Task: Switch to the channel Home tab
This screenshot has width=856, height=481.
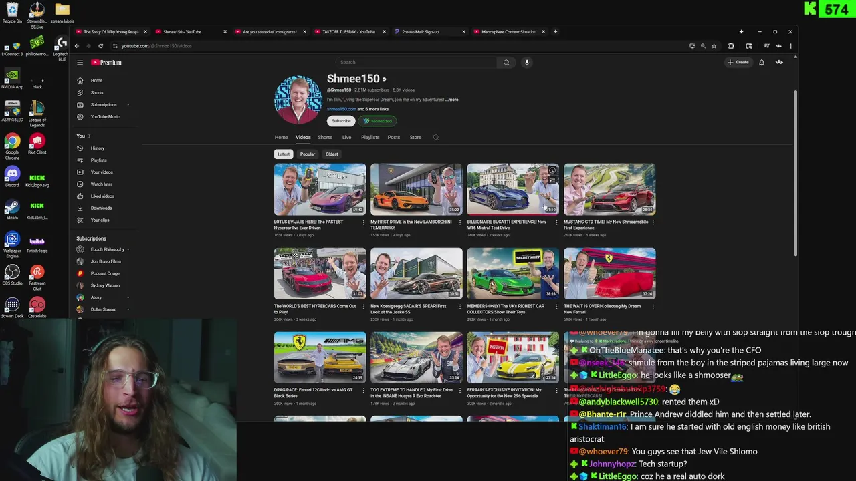Action: coord(281,137)
